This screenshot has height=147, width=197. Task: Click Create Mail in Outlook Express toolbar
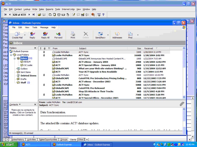pos(17,35)
